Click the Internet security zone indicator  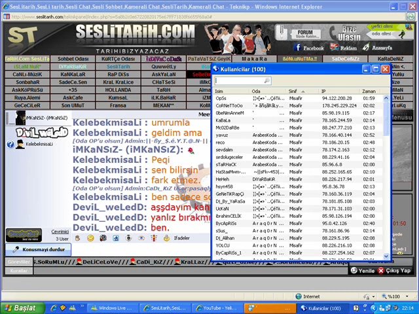coord(308,296)
